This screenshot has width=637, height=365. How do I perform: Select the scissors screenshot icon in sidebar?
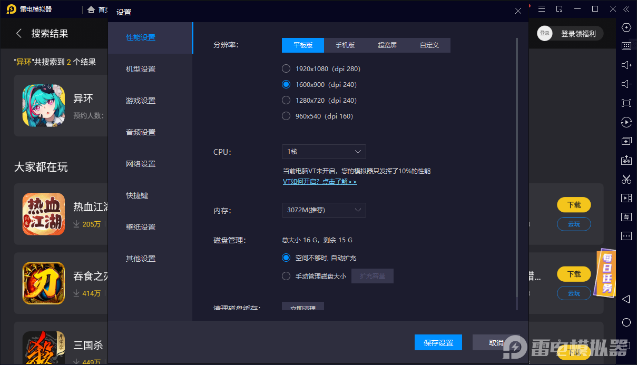point(626,180)
